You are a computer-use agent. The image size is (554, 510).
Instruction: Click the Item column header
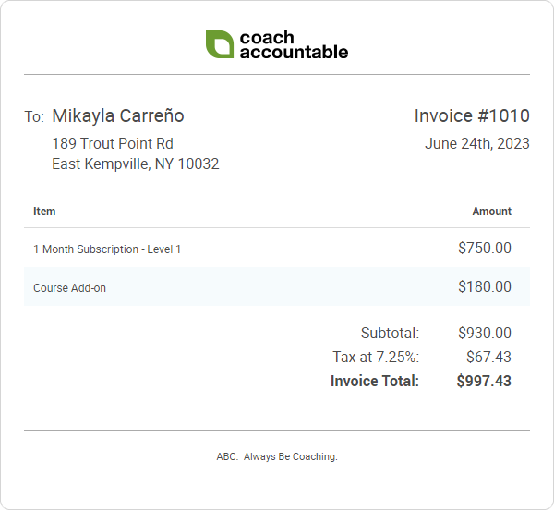44,211
